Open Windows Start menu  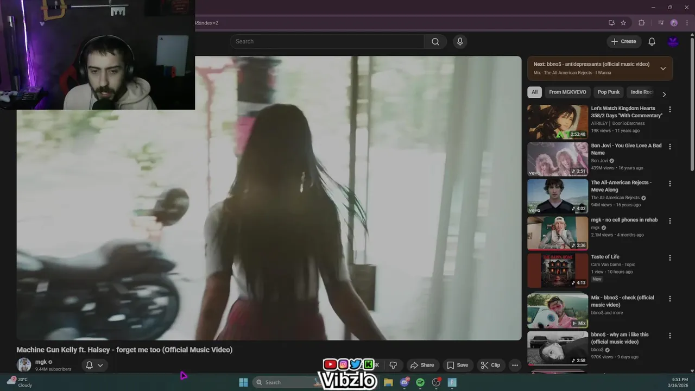(x=243, y=382)
